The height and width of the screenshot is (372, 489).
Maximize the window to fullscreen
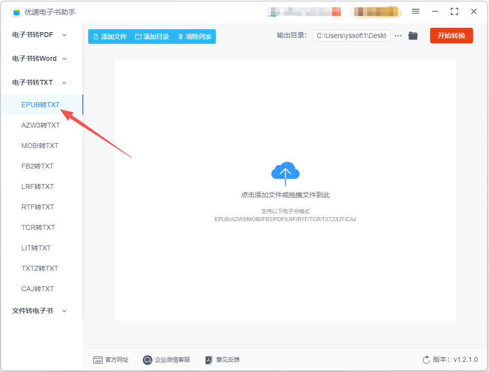coord(454,12)
